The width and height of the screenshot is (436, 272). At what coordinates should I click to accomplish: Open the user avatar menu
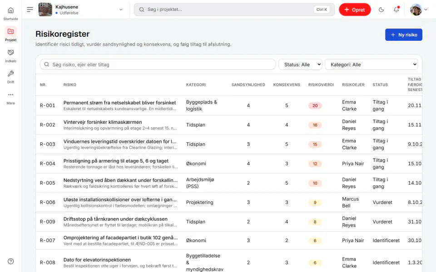(418, 10)
